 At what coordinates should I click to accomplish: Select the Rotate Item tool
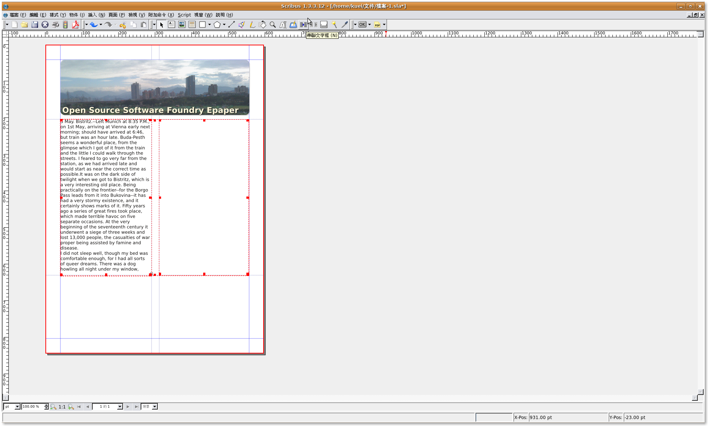pyautogui.click(x=262, y=25)
